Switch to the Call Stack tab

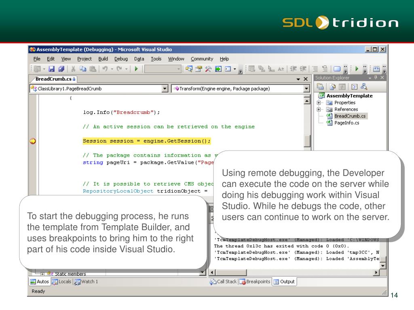[223, 281]
